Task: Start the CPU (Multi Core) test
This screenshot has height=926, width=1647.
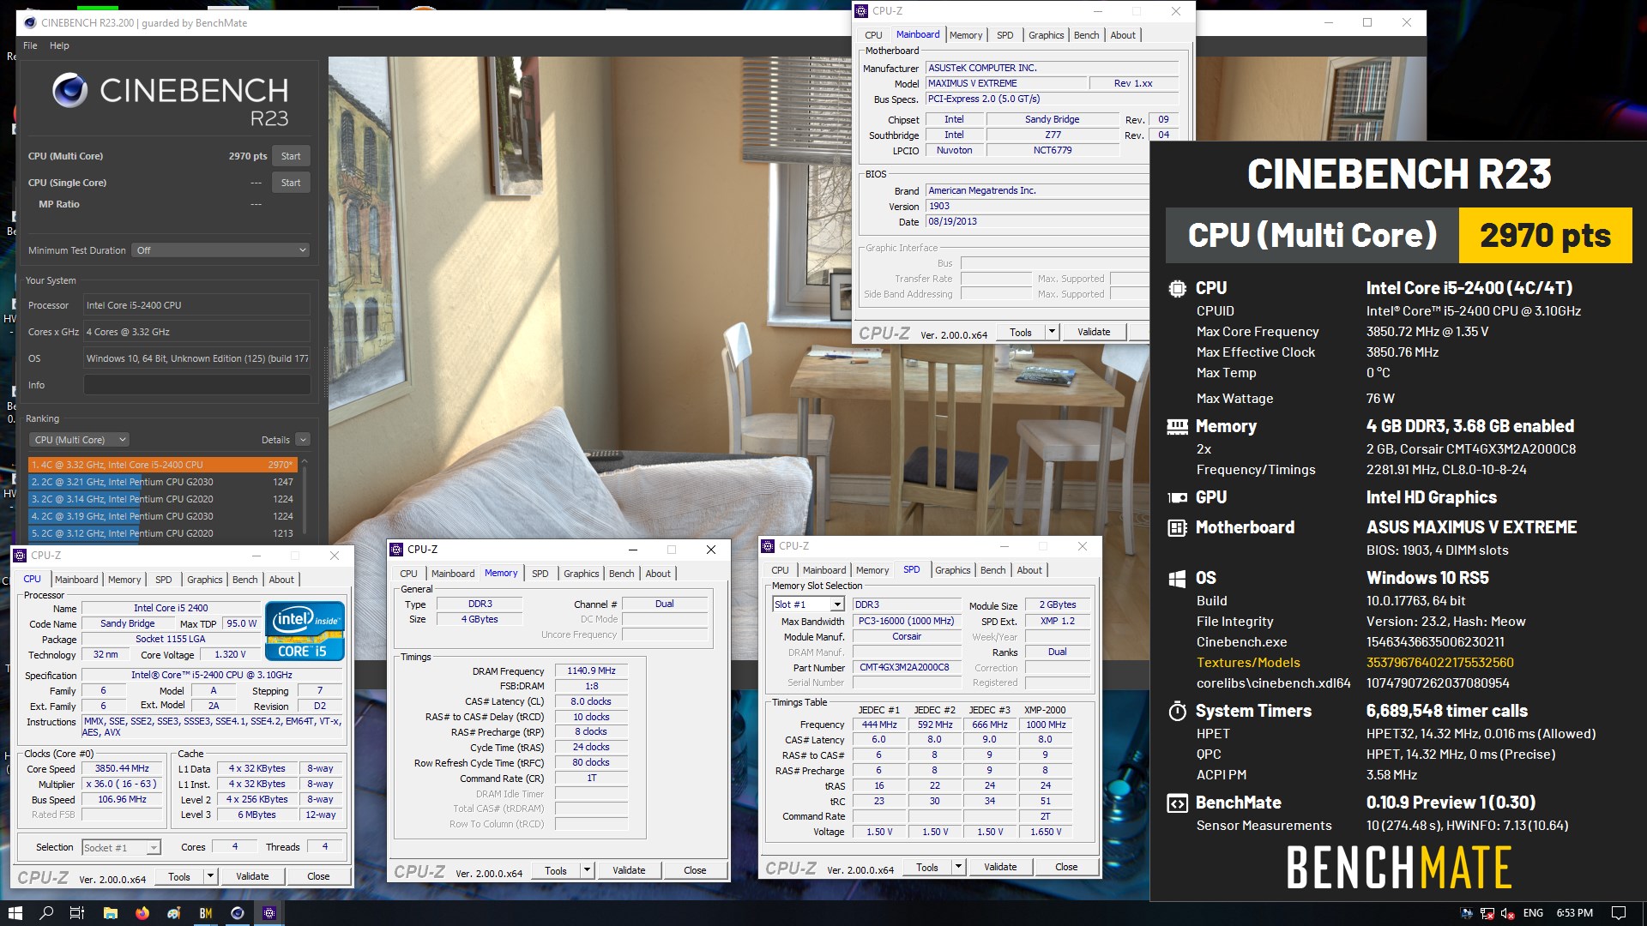Action: click(x=291, y=156)
